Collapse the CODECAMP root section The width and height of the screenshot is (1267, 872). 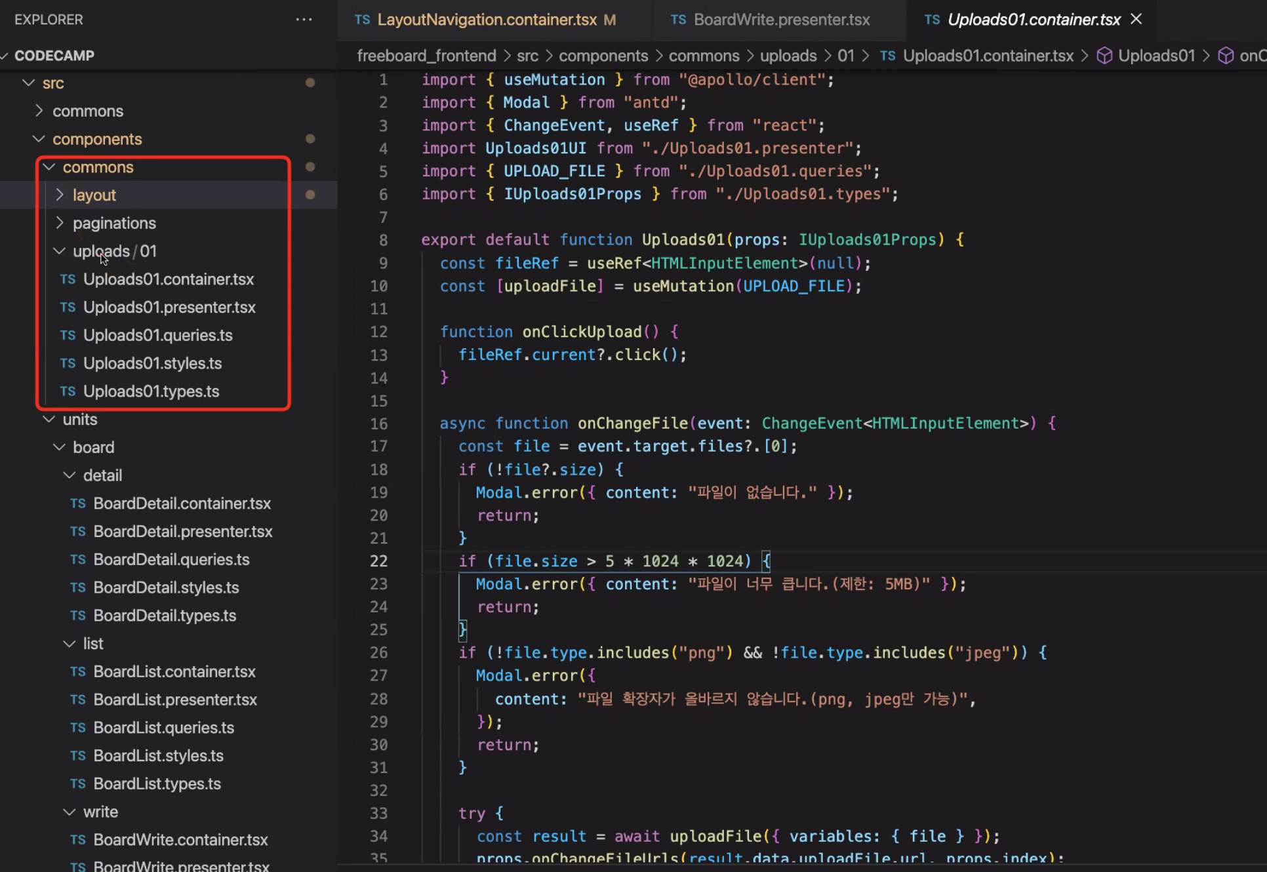click(5, 56)
